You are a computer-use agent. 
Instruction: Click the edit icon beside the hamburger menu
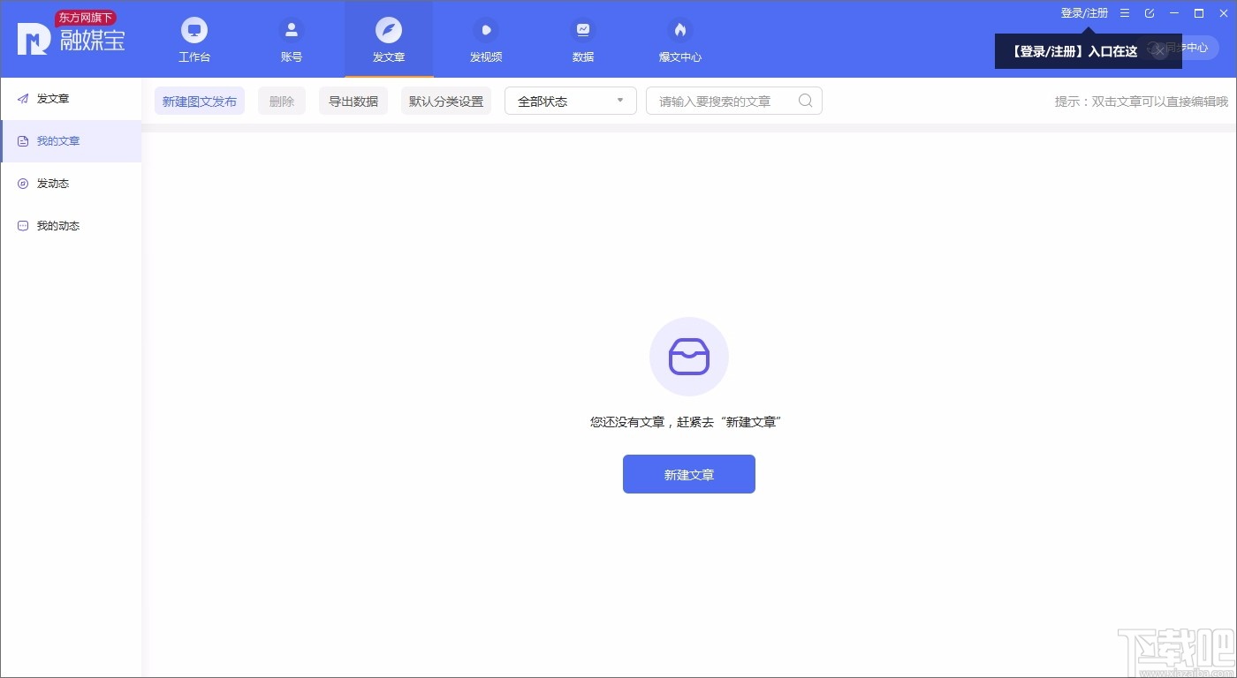pyautogui.click(x=1149, y=12)
